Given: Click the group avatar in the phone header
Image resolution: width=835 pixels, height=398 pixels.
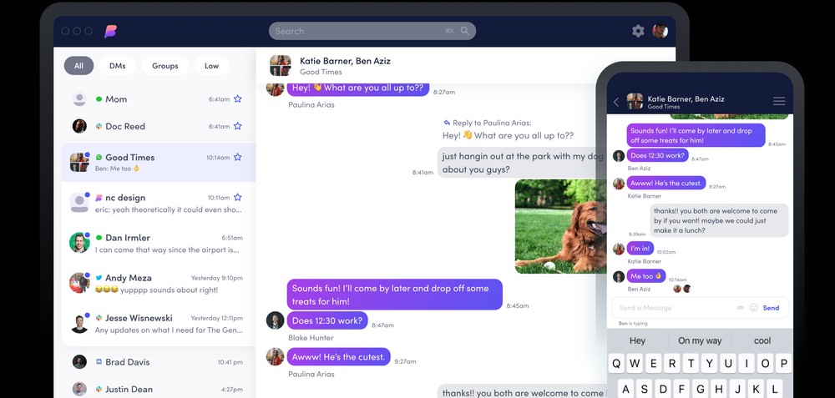Looking at the screenshot, I should tap(635, 101).
